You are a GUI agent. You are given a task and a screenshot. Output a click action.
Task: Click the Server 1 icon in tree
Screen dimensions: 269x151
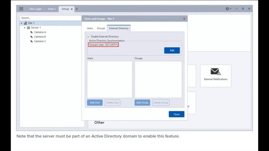(x=29, y=28)
